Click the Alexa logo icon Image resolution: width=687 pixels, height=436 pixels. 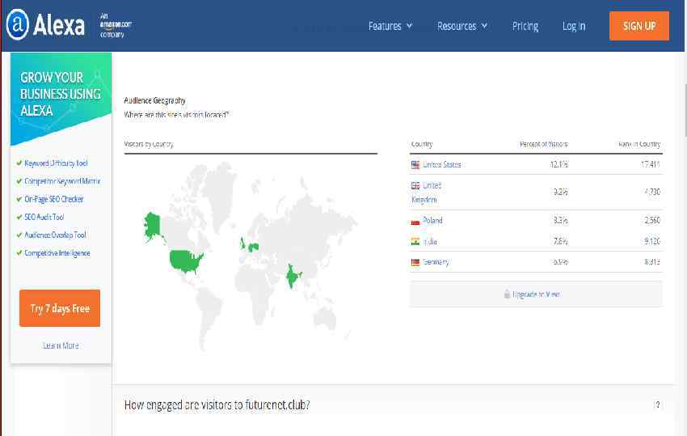pyautogui.click(x=17, y=26)
